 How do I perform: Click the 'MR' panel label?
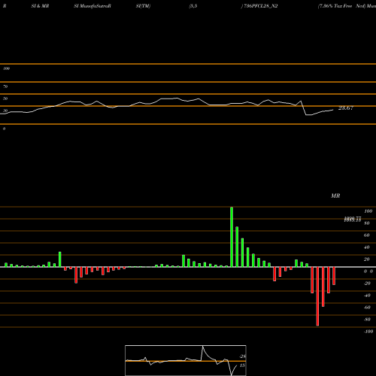click(x=335, y=196)
